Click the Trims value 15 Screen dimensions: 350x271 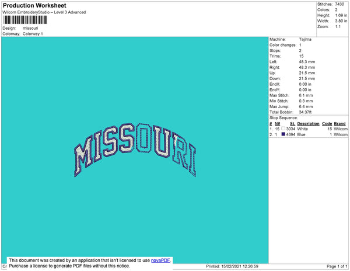coord(301,56)
